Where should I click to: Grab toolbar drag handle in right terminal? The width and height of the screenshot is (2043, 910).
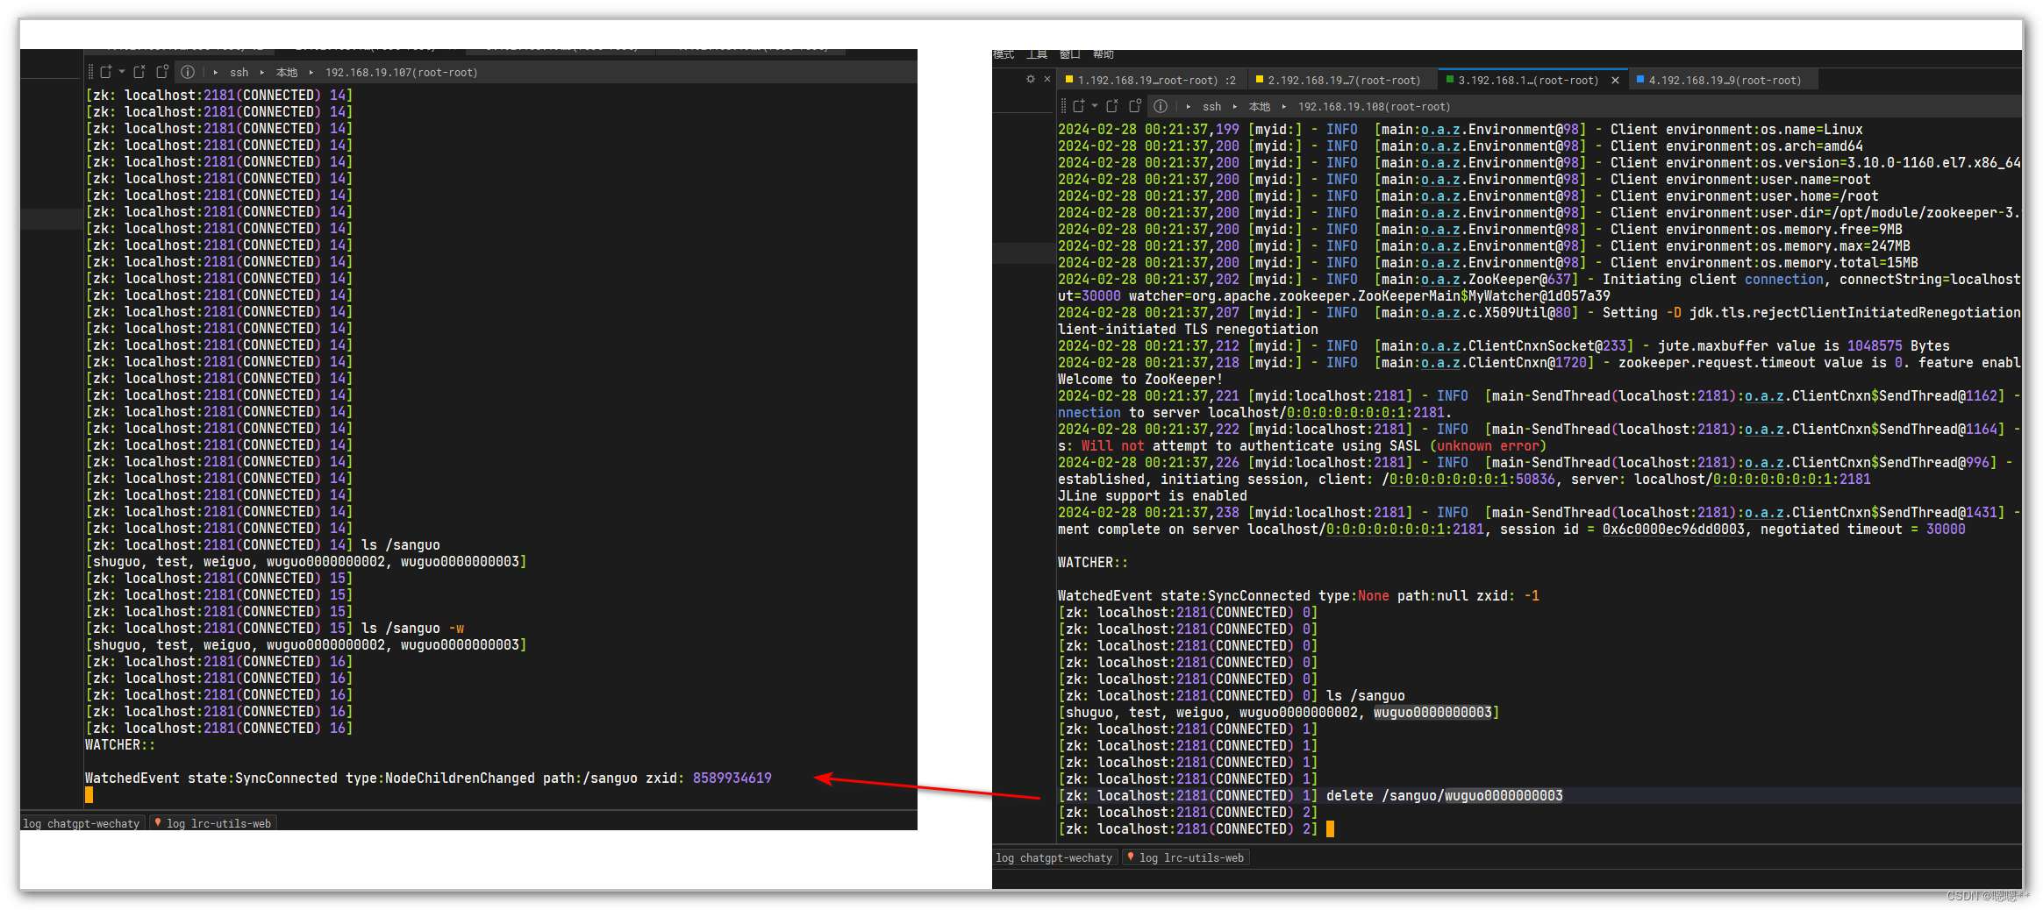click(x=1062, y=106)
